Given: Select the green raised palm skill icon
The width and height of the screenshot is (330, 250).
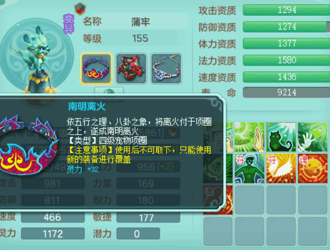Looking at the screenshot, I should [x=250, y=137].
